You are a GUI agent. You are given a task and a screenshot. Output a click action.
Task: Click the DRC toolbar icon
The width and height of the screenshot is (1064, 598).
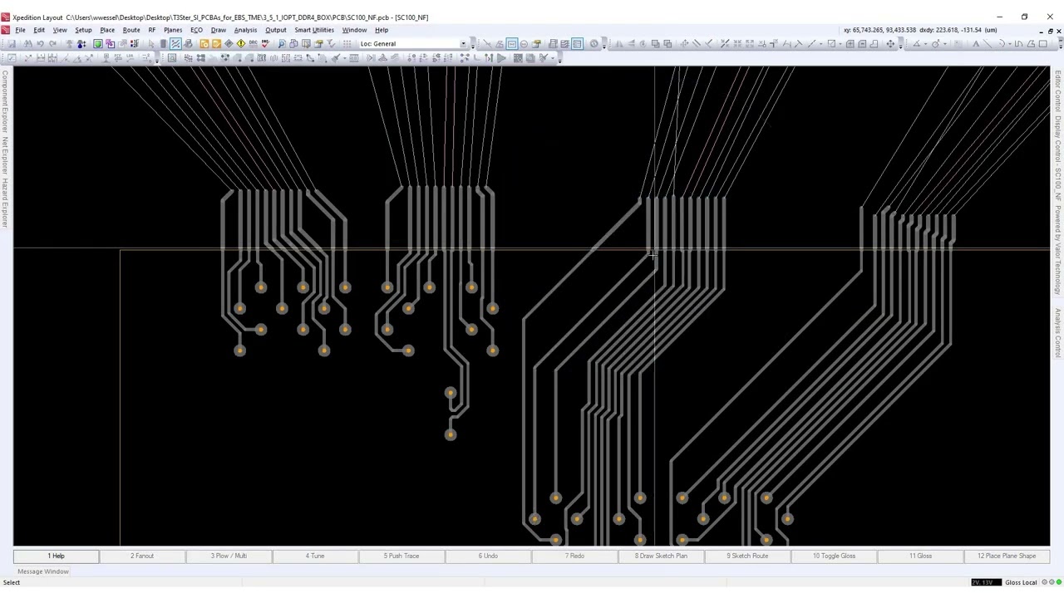pyautogui.click(x=253, y=44)
